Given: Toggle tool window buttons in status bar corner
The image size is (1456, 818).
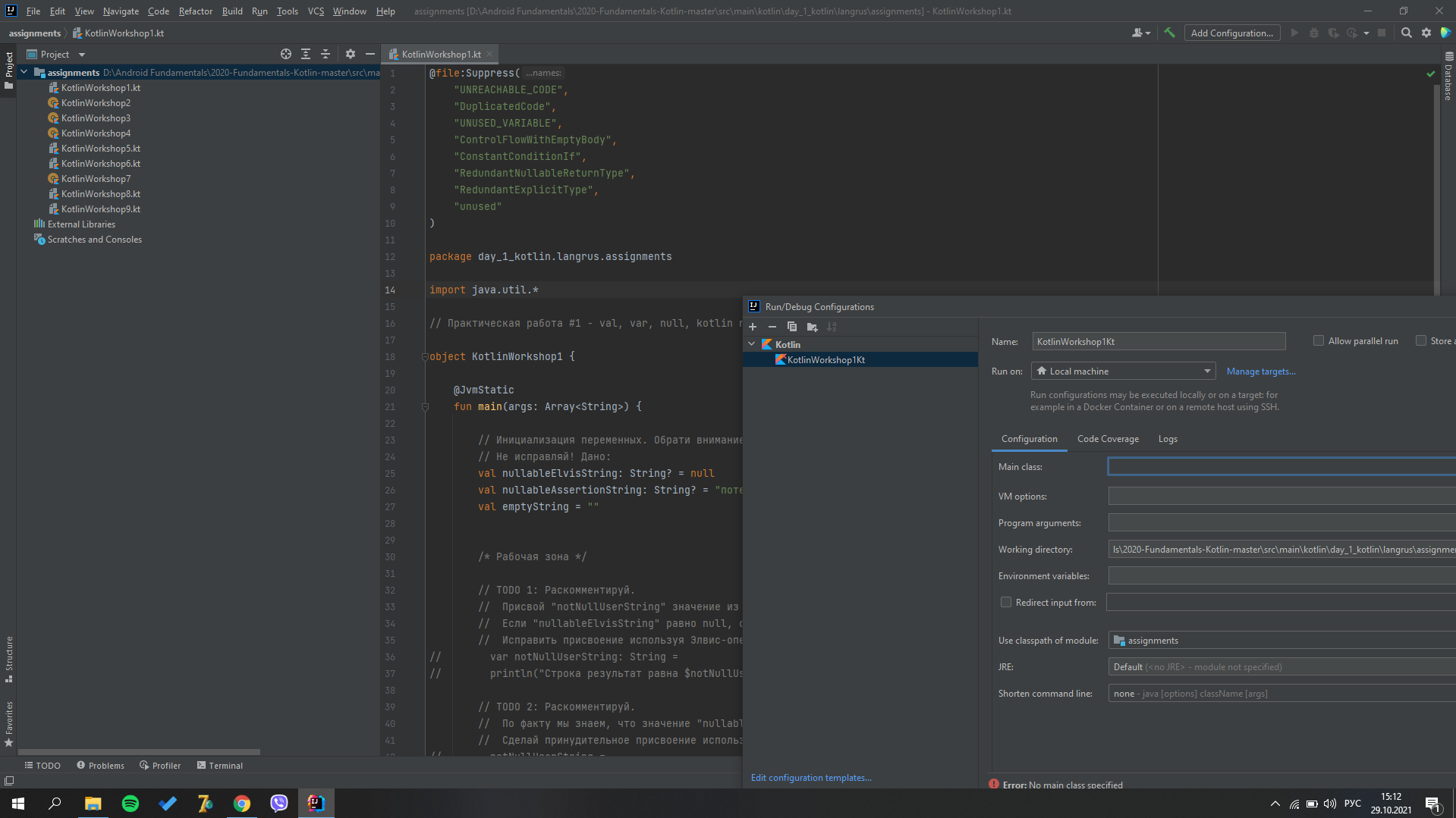Looking at the screenshot, I should [9, 780].
